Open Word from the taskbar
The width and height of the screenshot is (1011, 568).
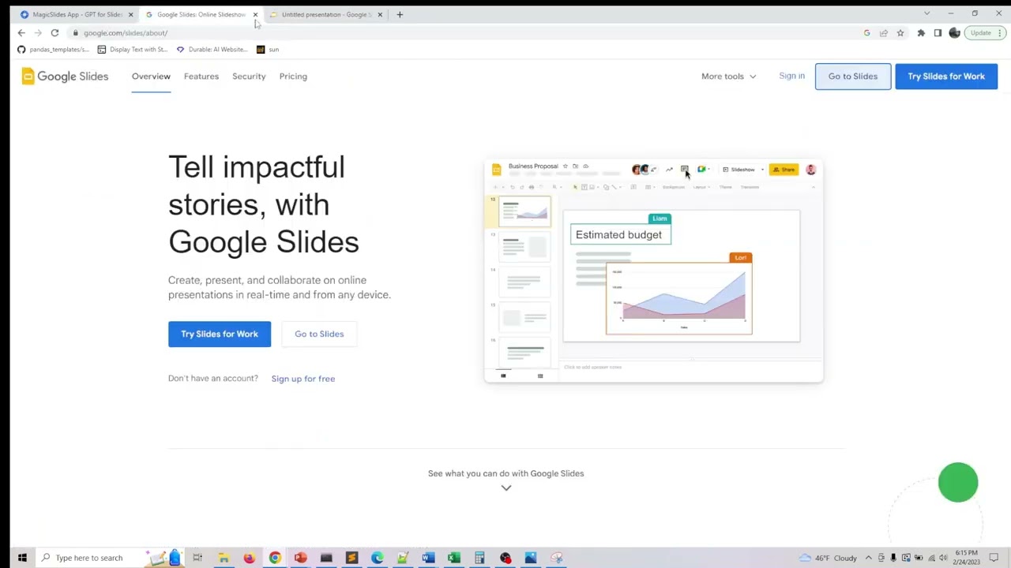coord(427,558)
